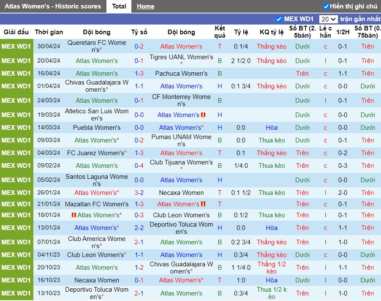Click the Atlas Women's - Historic scores title
Screen dimensions: 381x301
tap(53, 6)
